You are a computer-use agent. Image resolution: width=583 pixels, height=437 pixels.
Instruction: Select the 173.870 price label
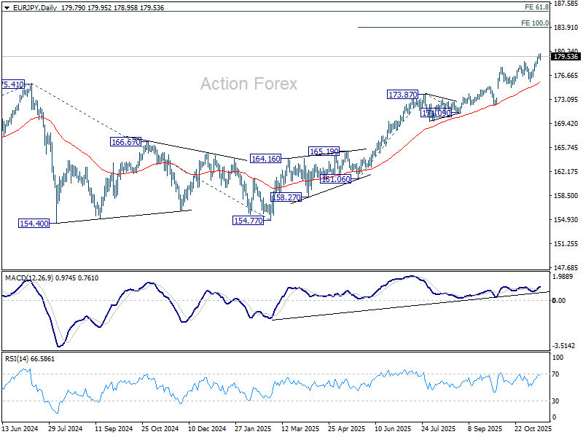point(403,95)
